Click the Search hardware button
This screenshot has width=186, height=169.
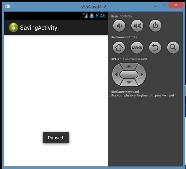pyautogui.click(x=173, y=47)
